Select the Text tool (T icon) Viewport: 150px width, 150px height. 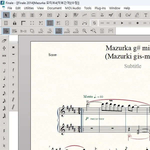click(146, 15)
